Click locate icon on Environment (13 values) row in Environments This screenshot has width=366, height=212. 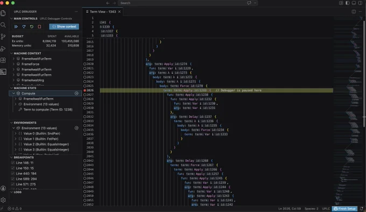[x=76, y=128]
